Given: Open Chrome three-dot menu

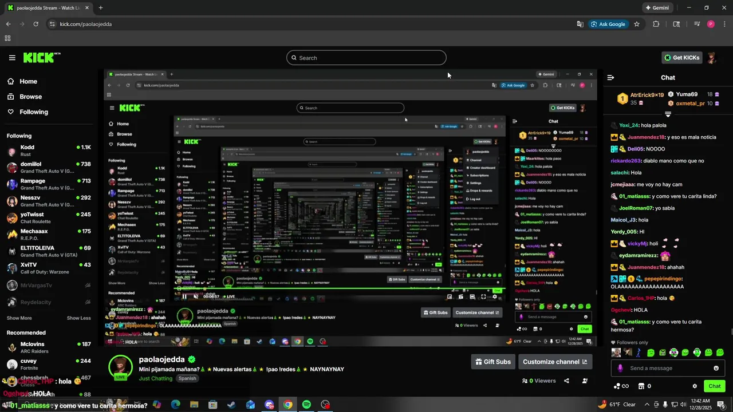Looking at the screenshot, I should pyautogui.click(x=724, y=24).
